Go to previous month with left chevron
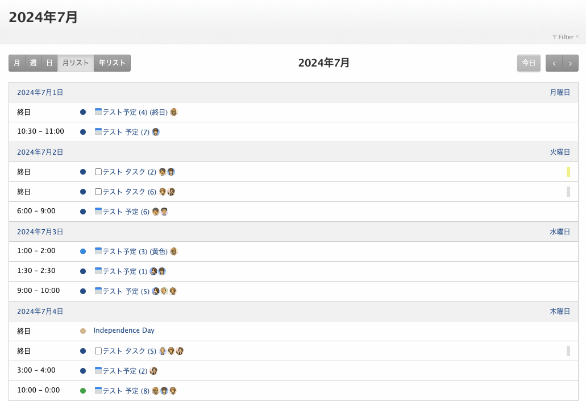Viewport: 586px width, 401px height. [x=554, y=63]
